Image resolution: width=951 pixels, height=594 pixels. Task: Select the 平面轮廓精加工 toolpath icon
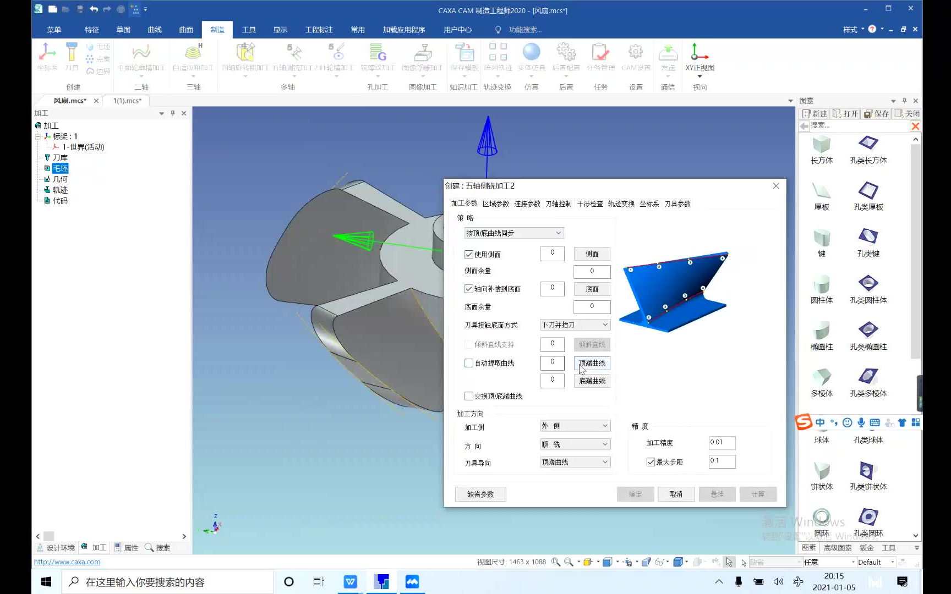point(141,57)
